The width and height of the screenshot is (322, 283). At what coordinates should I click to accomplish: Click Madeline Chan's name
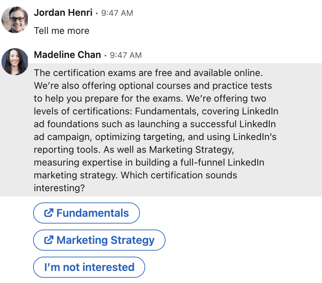coord(67,55)
